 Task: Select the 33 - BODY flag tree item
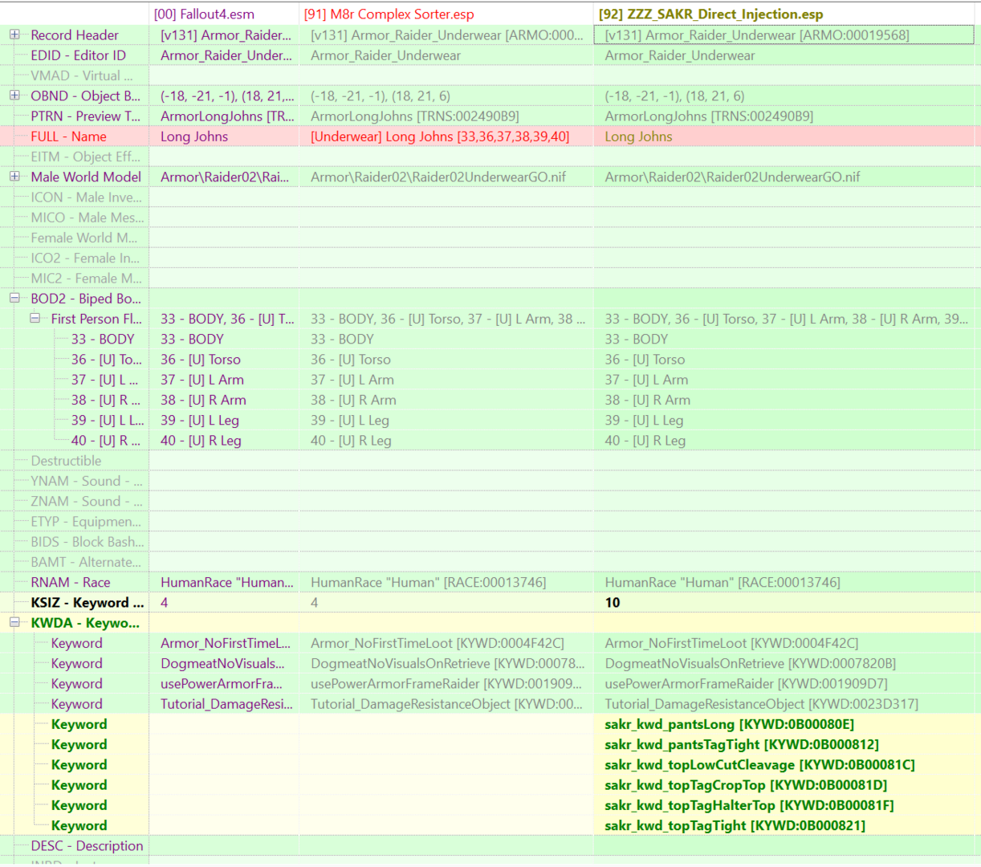tap(103, 339)
